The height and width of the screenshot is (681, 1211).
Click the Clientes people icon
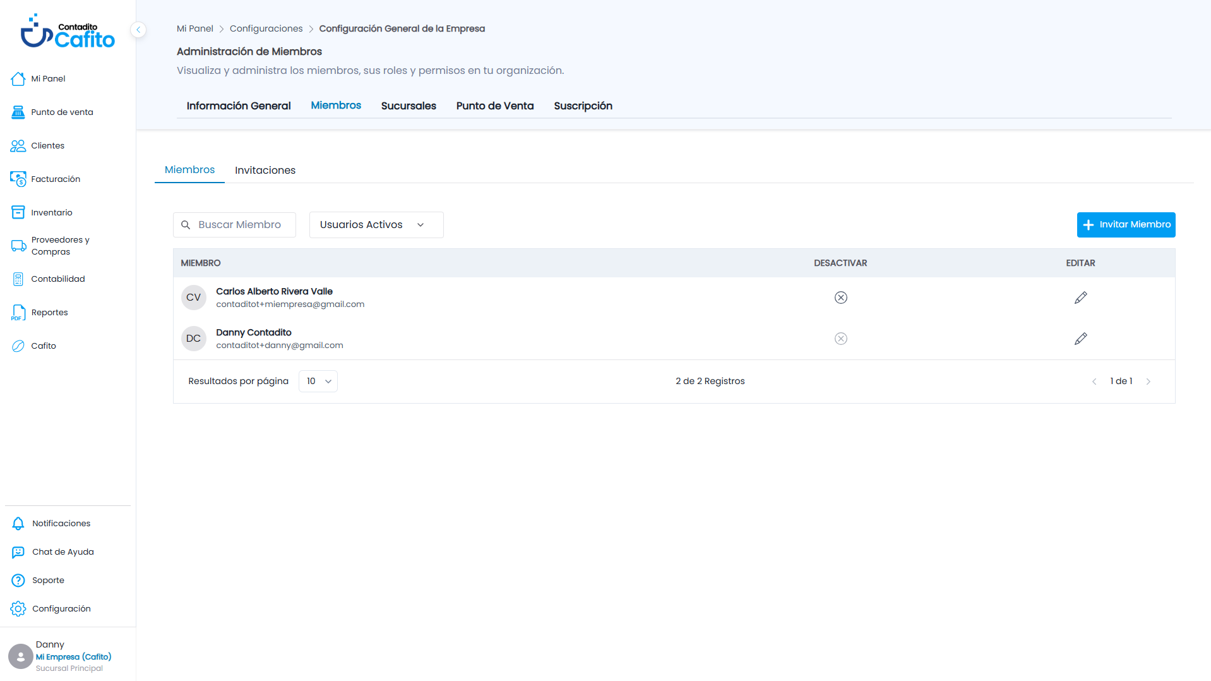(18, 146)
